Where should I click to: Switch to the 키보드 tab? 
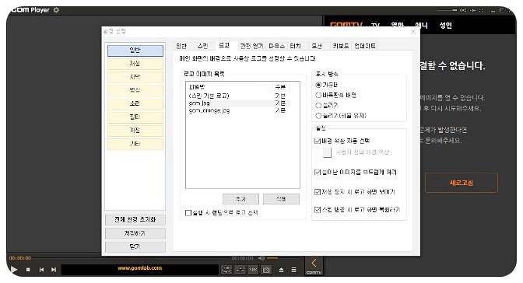(341, 46)
